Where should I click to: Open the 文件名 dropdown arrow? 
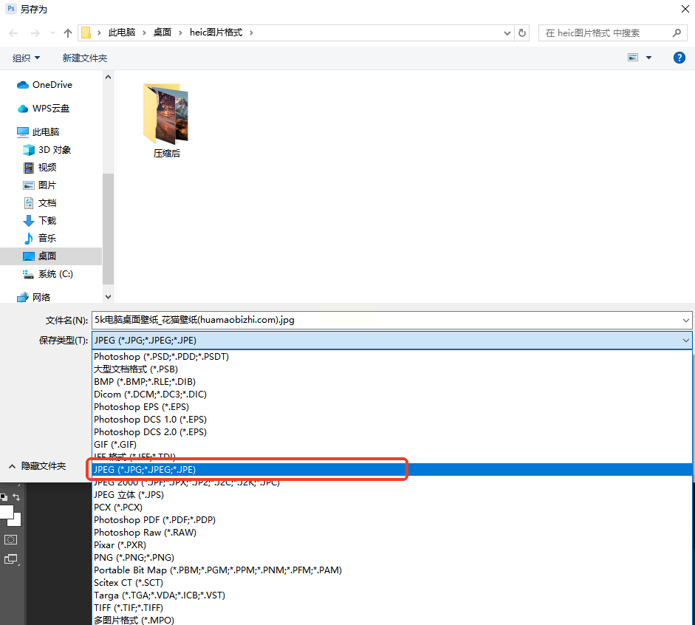(685, 320)
